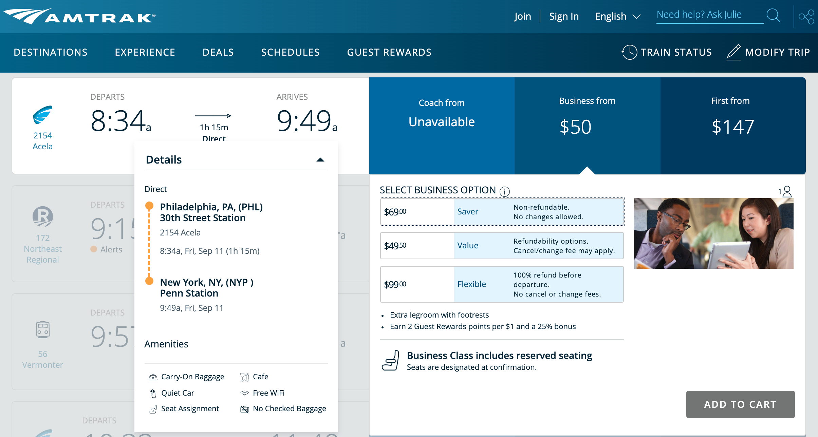Open the Guest Rewards menu
The width and height of the screenshot is (818, 437).
tap(389, 52)
